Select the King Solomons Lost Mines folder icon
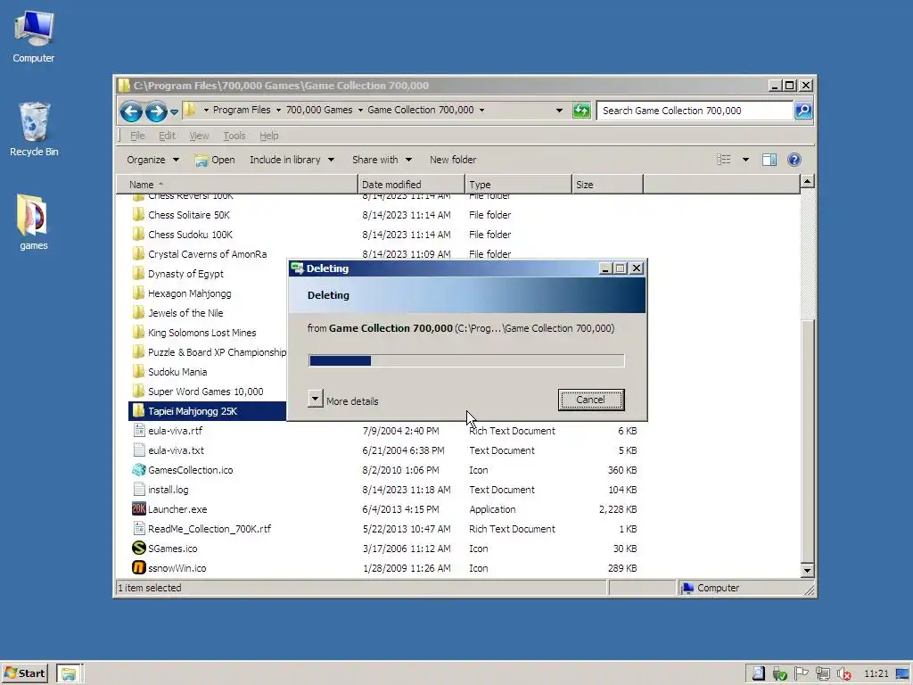Image resolution: width=913 pixels, height=685 pixels. (x=138, y=333)
